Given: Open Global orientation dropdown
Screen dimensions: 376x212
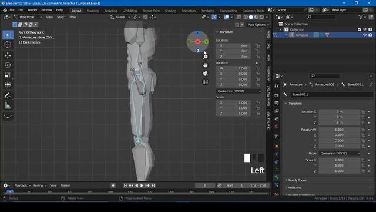Looking at the screenshot, I should pyautogui.click(x=120, y=17).
